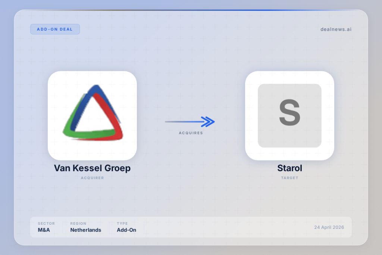The image size is (382, 255).
Task: Click the blue double-chevron arrow head
Action: pyautogui.click(x=208, y=121)
